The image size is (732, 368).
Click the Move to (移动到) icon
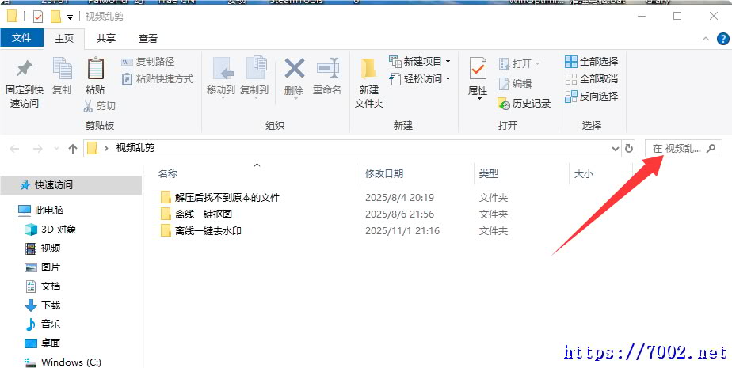click(x=223, y=69)
